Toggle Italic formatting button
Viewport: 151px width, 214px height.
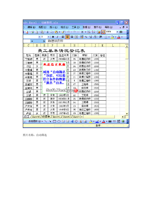pyautogui.click(x=57, y=37)
